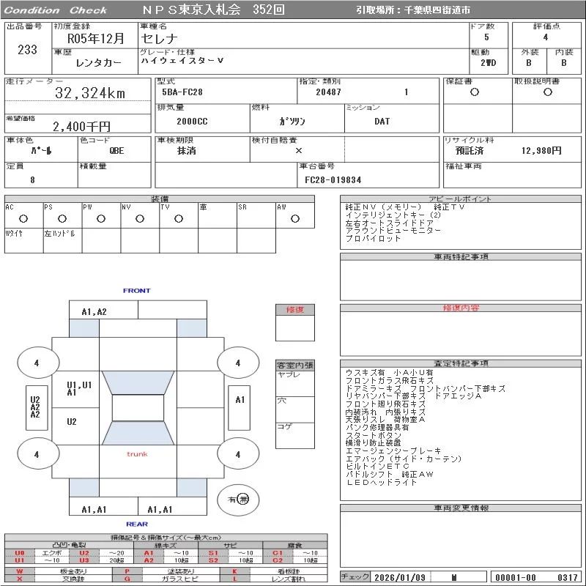Click the REAR label below the car diagram
Viewport: 586px width, 586px height.
point(137,524)
